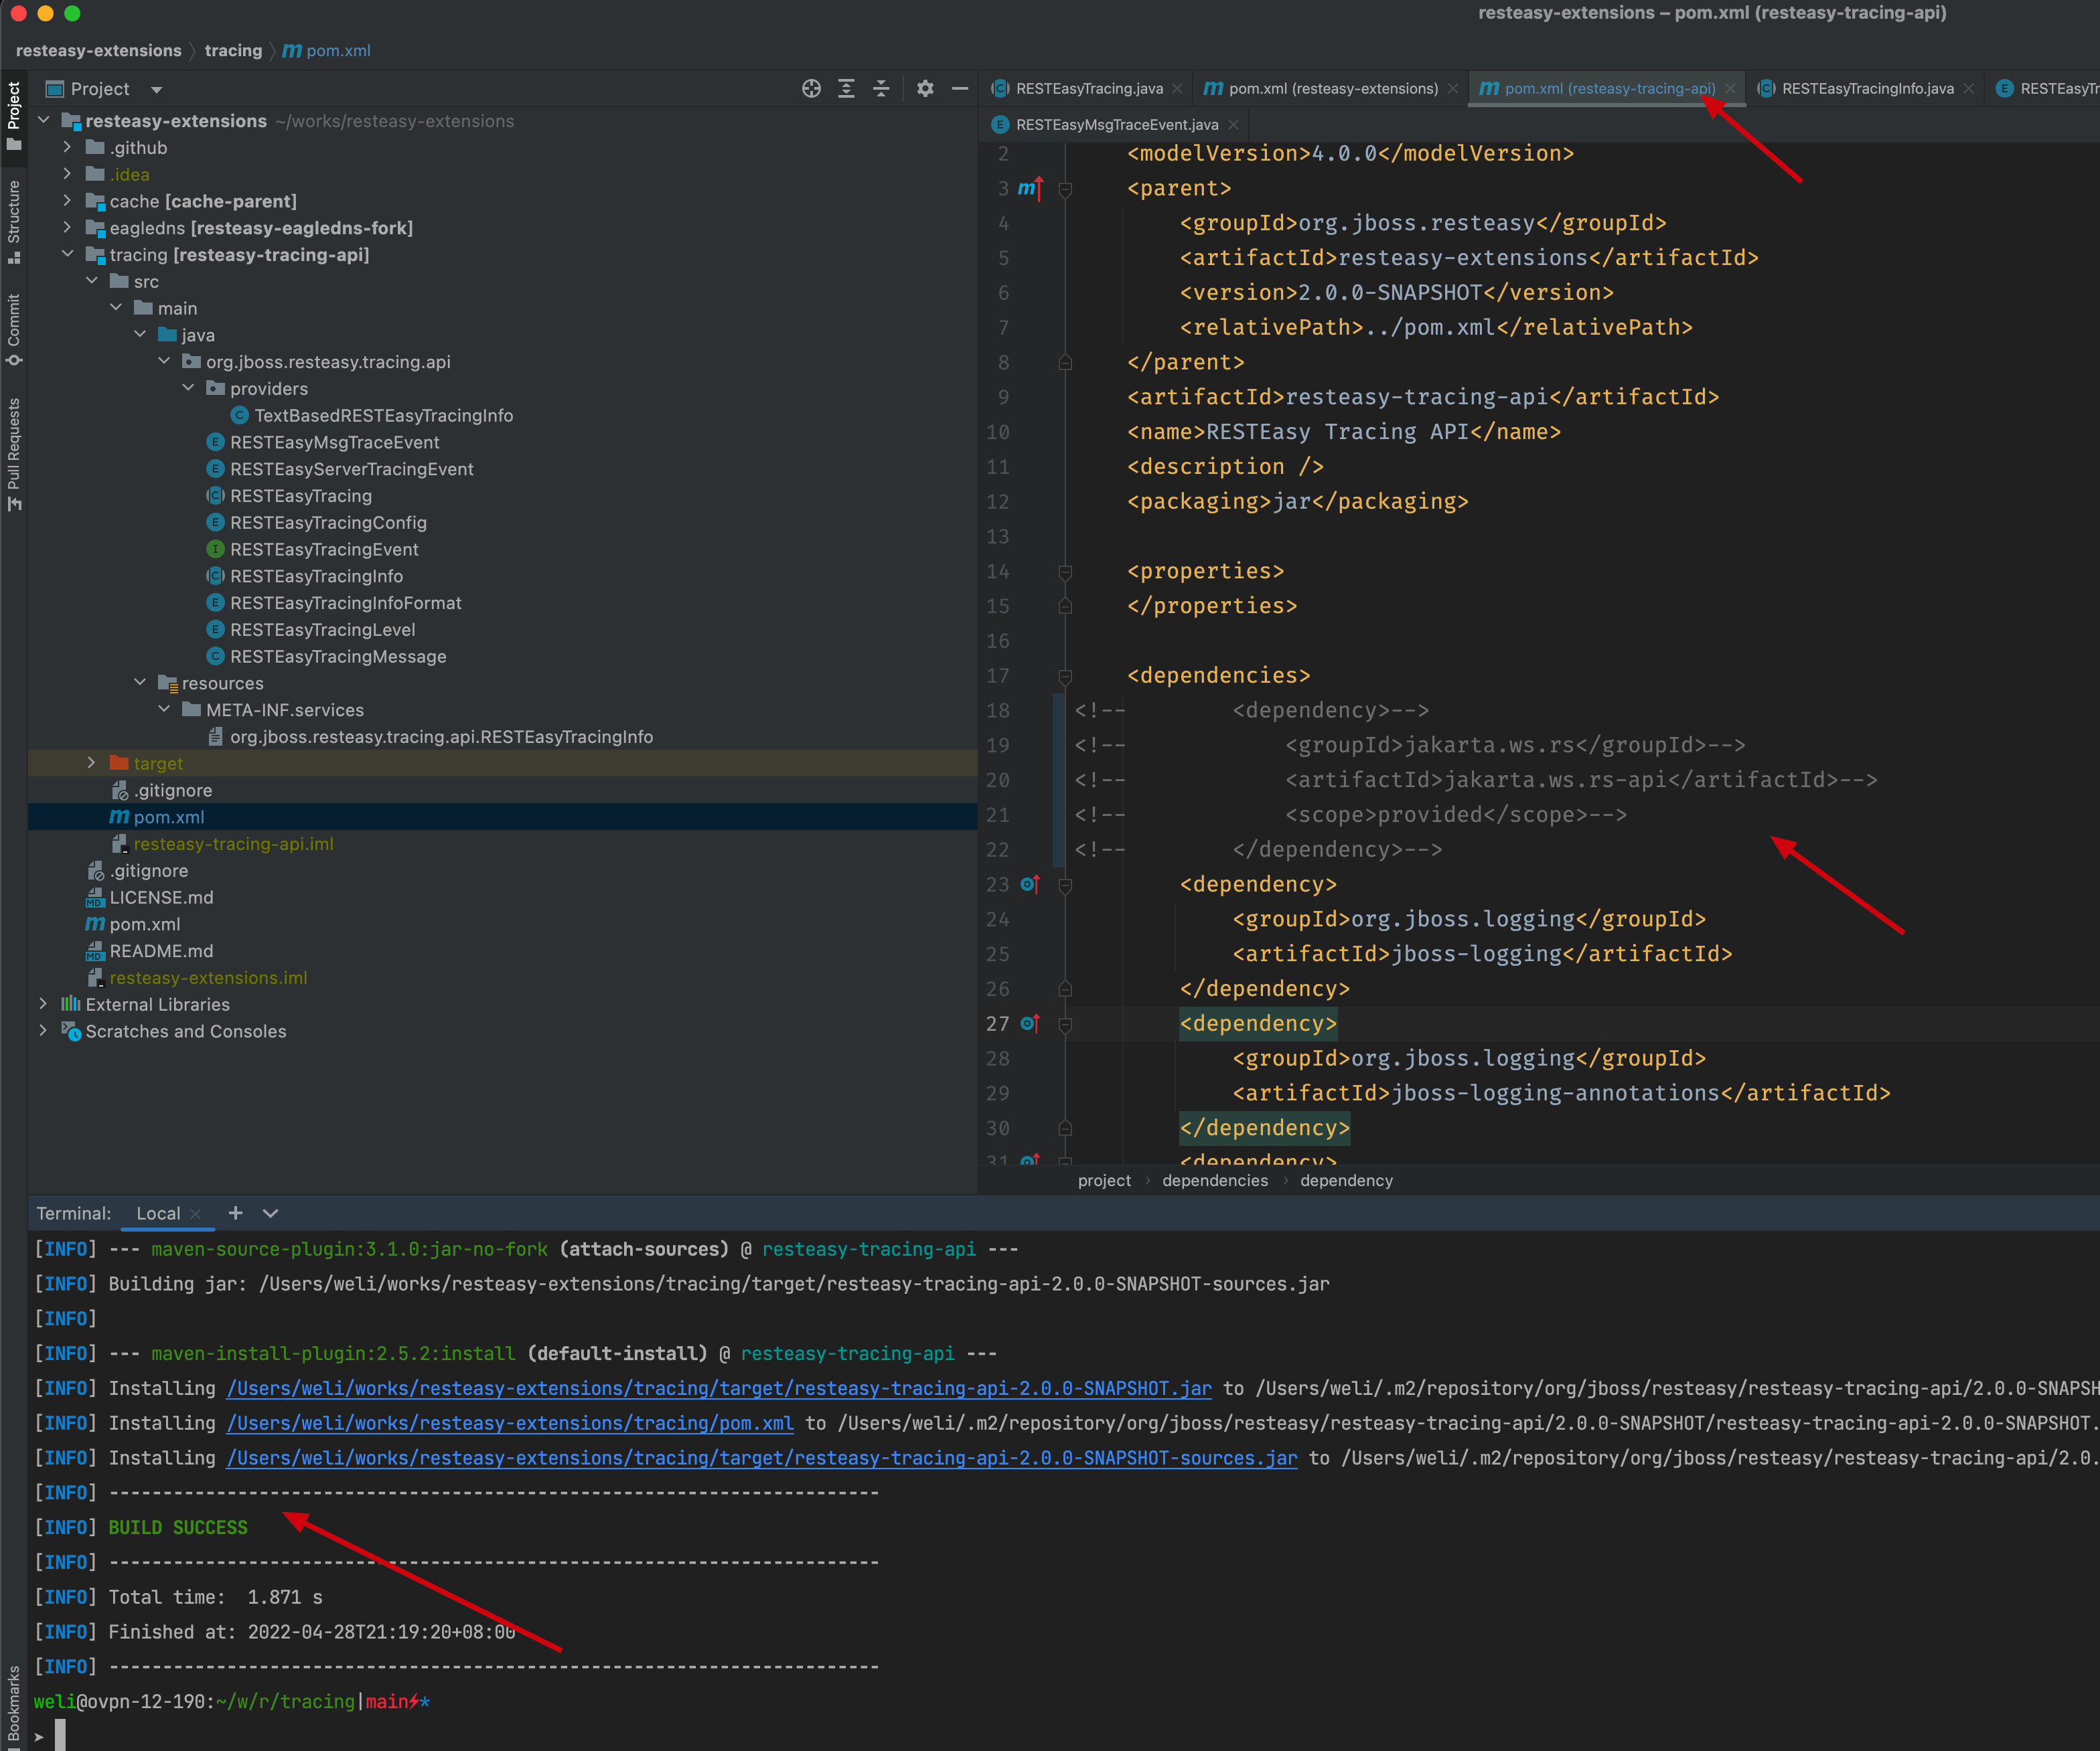Expand External Libraries node
Screen dimensions: 2100x1751
[43, 1005]
